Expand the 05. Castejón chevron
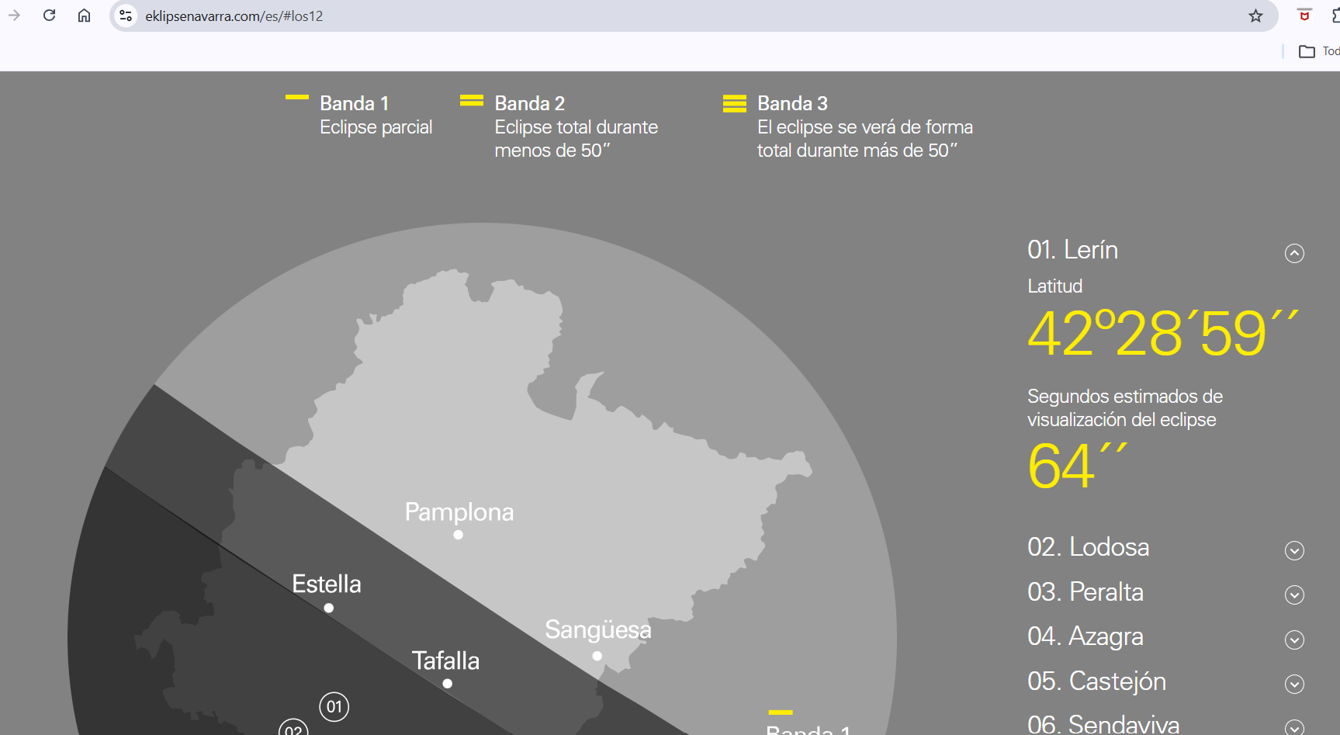The width and height of the screenshot is (1340, 735). (1293, 684)
